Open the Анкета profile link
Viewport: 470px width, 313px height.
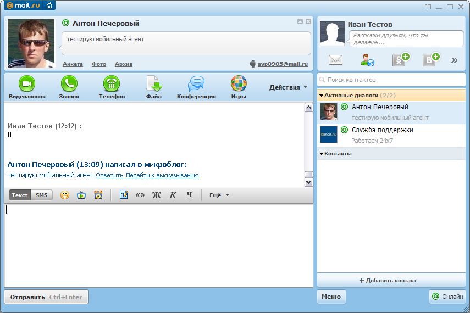coord(73,64)
